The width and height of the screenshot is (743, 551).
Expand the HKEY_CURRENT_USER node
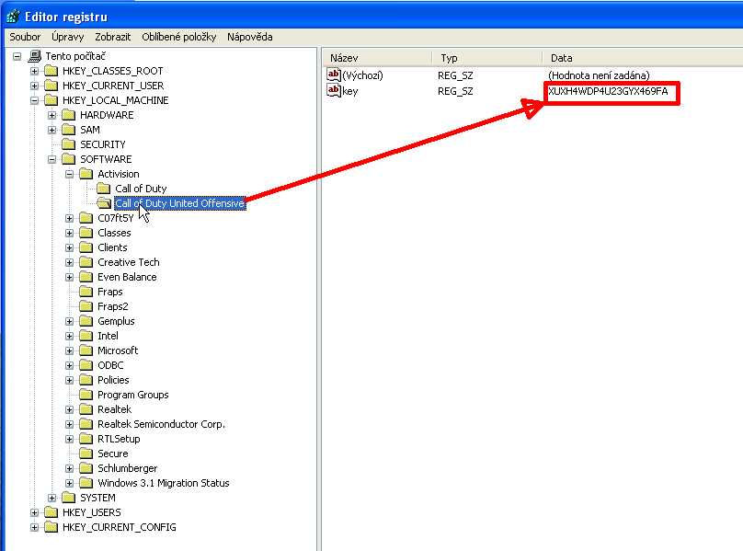click(35, 86)
